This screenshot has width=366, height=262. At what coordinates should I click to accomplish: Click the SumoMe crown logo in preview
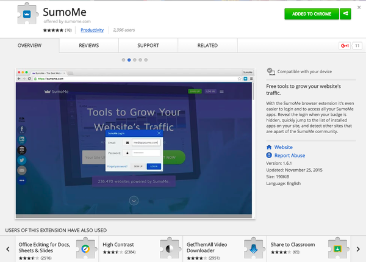56,92
